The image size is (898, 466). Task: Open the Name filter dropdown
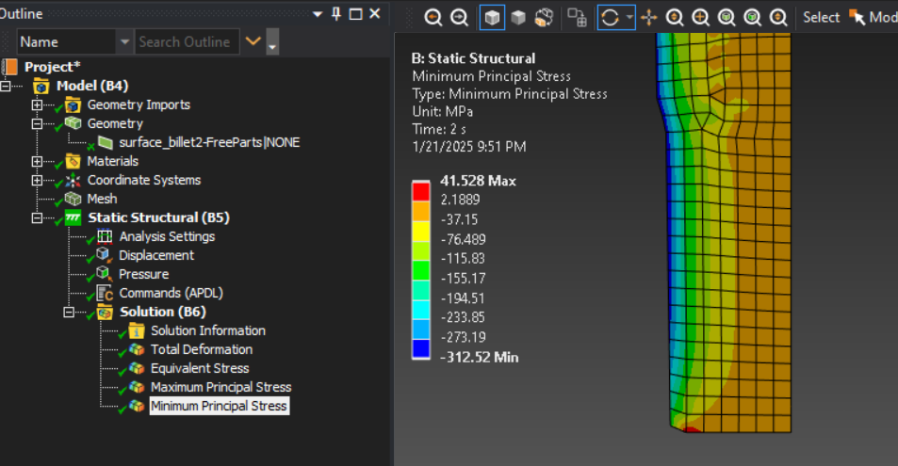(125, 41)
